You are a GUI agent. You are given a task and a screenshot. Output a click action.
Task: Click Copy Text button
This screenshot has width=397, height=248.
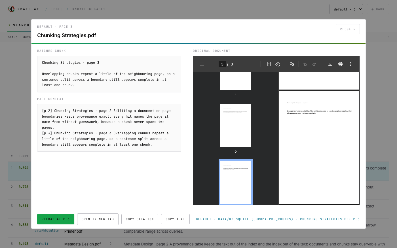tap(175, 219)
